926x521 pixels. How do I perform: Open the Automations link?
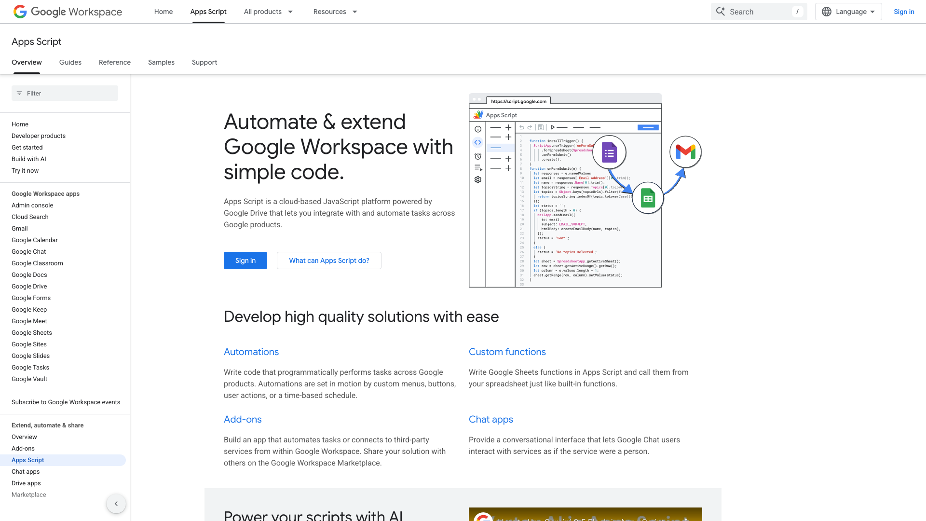coord(251,352)
